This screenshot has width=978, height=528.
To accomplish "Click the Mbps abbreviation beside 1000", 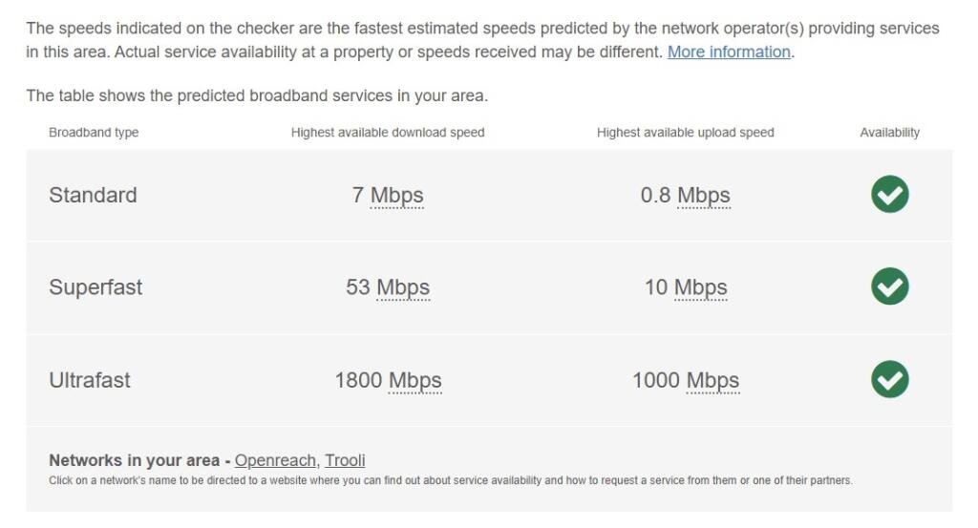I will tap(712, 380).
